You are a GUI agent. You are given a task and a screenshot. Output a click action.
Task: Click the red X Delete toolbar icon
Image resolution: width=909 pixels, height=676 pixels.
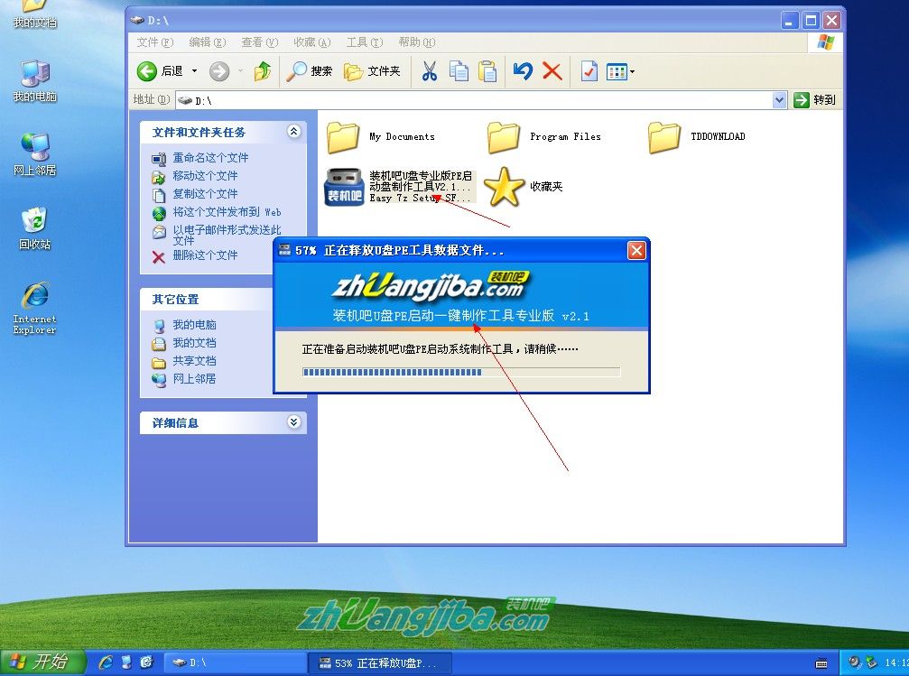552,71
